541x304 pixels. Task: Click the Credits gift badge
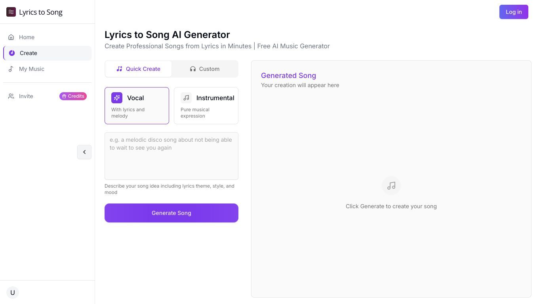pyautogui.click(x=73, y=96)
